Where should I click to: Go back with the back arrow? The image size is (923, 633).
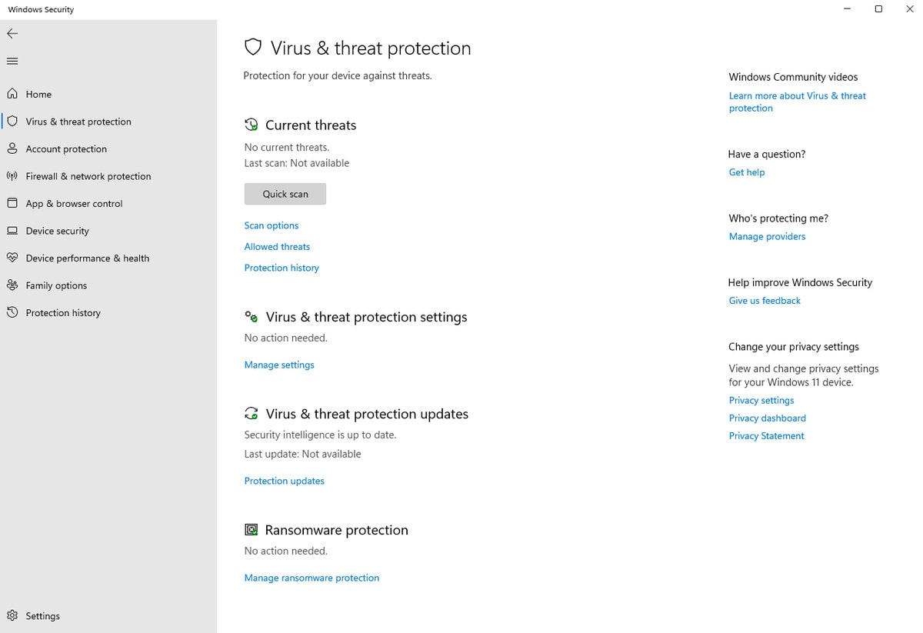pos(12,34)
